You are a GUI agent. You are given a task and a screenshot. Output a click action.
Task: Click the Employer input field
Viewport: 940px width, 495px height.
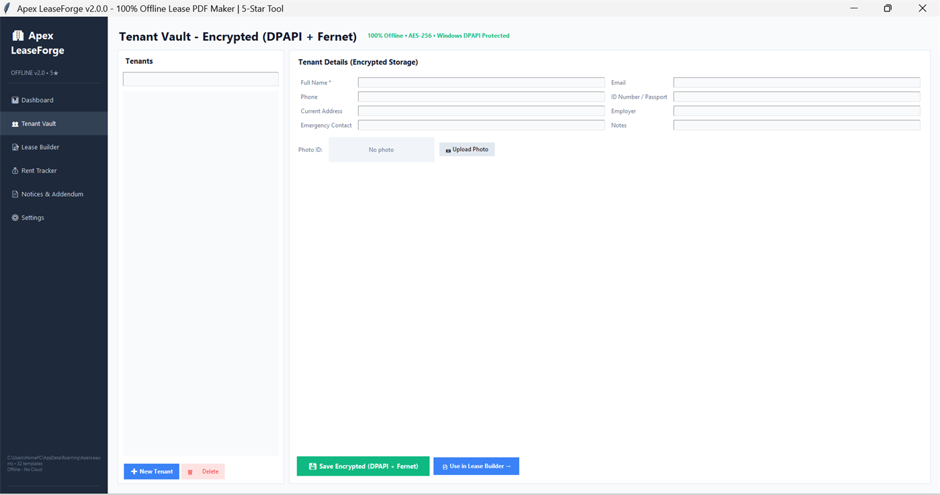[796, 111]
